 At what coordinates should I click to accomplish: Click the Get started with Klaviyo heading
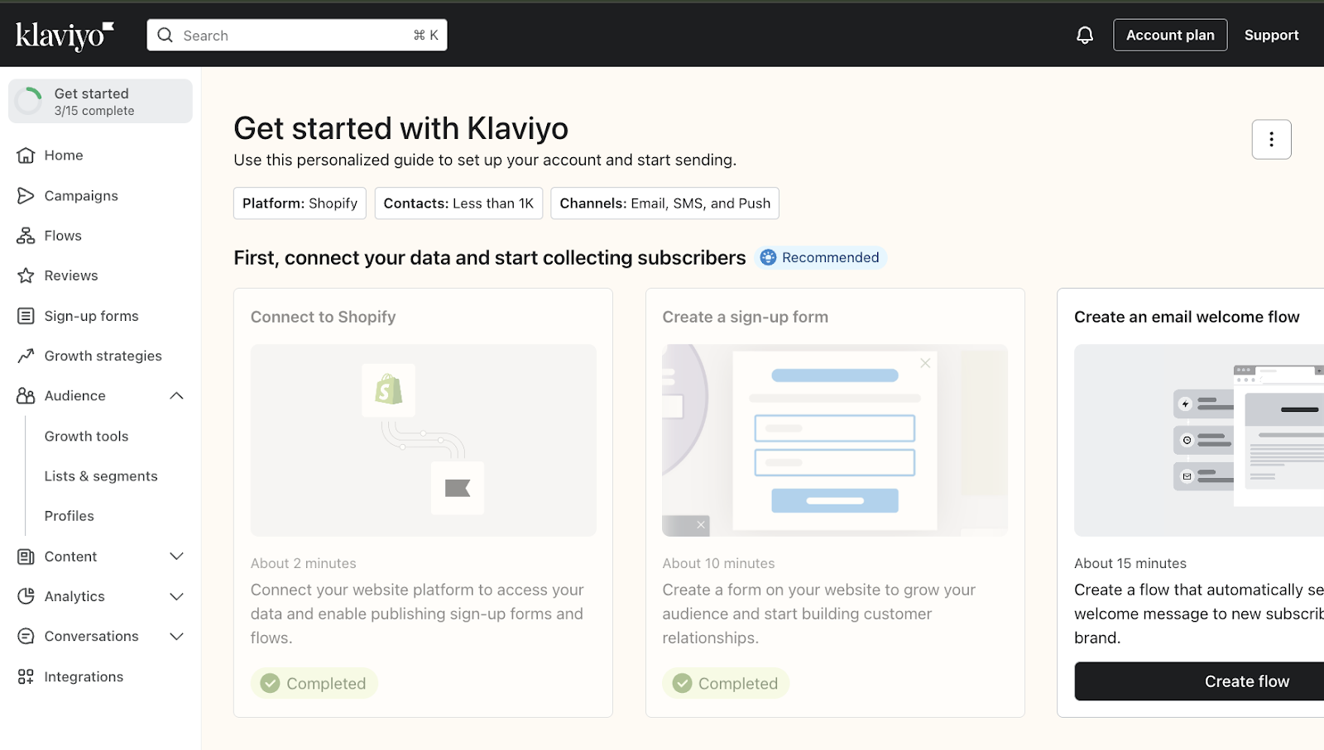click(x=401, y=128)
